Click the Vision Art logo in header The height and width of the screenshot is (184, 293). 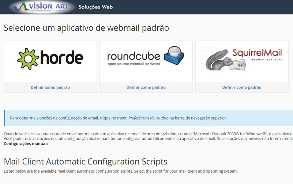41,7
